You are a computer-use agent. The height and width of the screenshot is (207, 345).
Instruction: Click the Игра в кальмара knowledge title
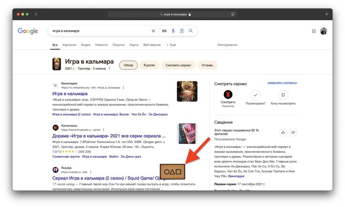point(90,62)
